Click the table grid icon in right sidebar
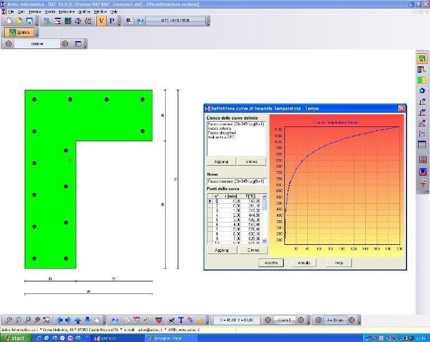Viewport: 430px width, 342px height. pos(423,145)
